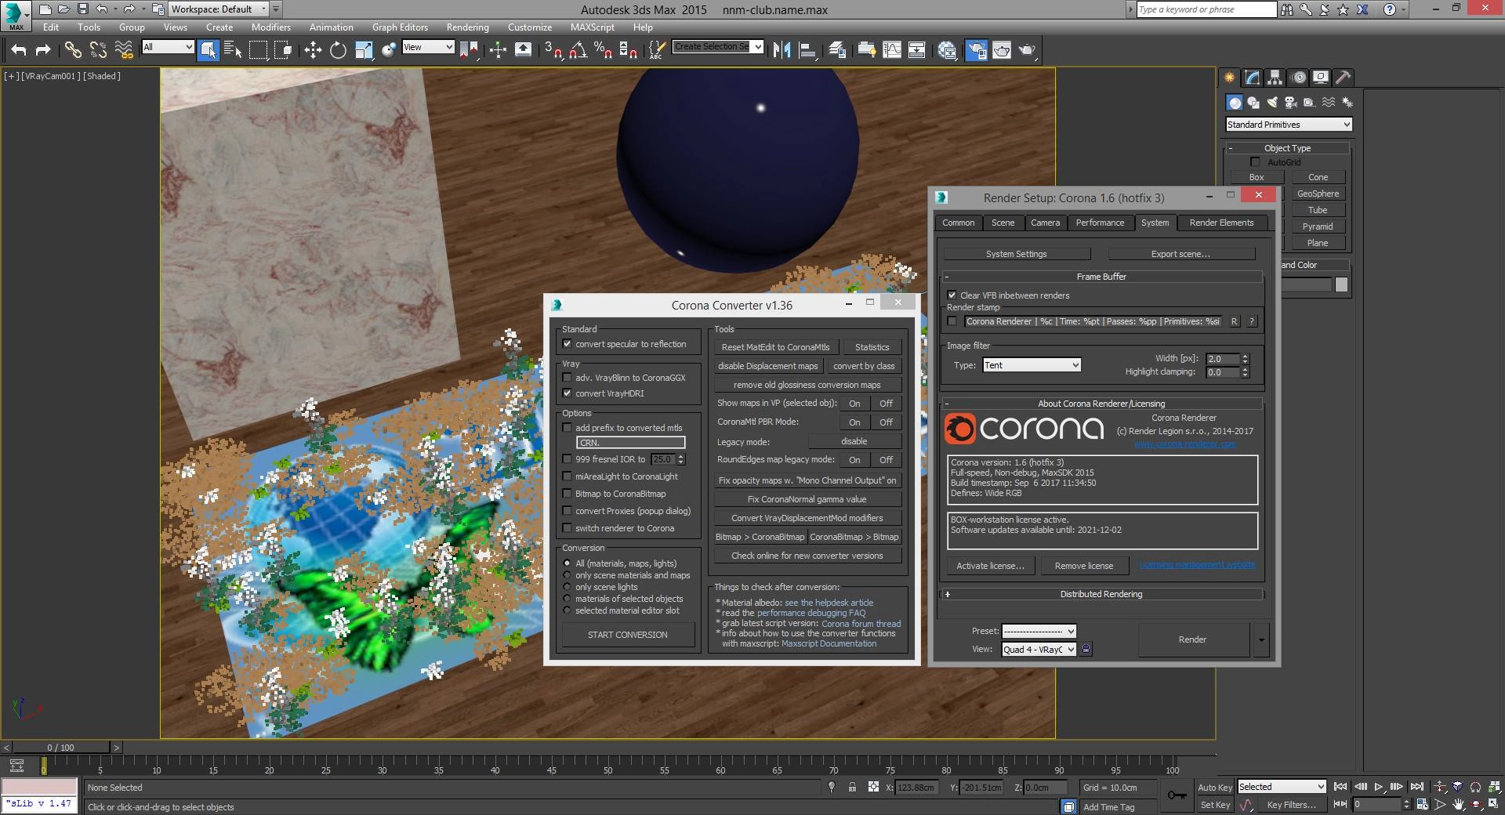Image resolution: width=1505 pixels, height=815 pixels.
Task: Switch to the Hierarchy command panel
Action: click(1275, 78)
